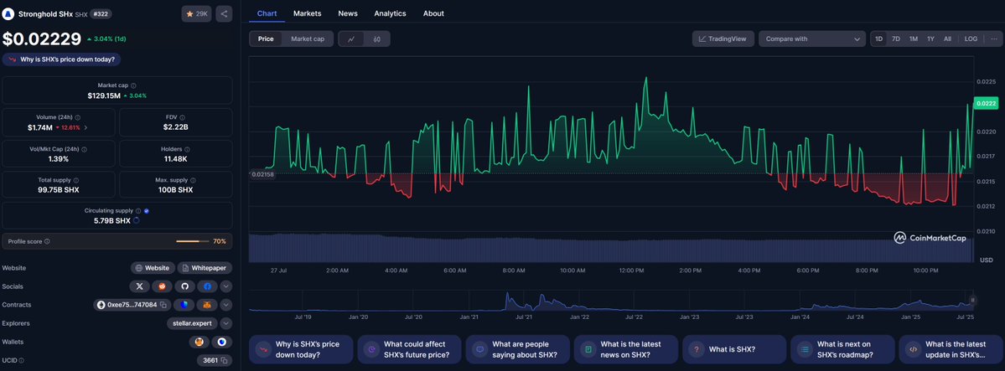Screen dimensions: 1005x371
Task: Click 'What is next on SHX's roadmap?' card
Action: point(843,349)
